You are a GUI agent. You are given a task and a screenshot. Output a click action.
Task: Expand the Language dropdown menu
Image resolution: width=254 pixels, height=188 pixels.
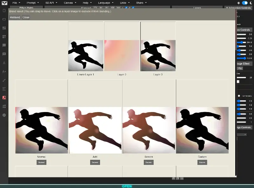(x=106, y=3)
